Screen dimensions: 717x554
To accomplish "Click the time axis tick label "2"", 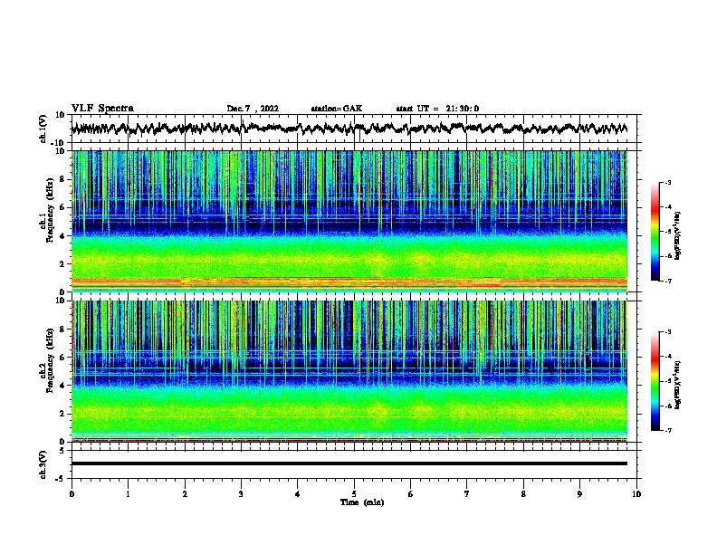I will coord(185,494).
